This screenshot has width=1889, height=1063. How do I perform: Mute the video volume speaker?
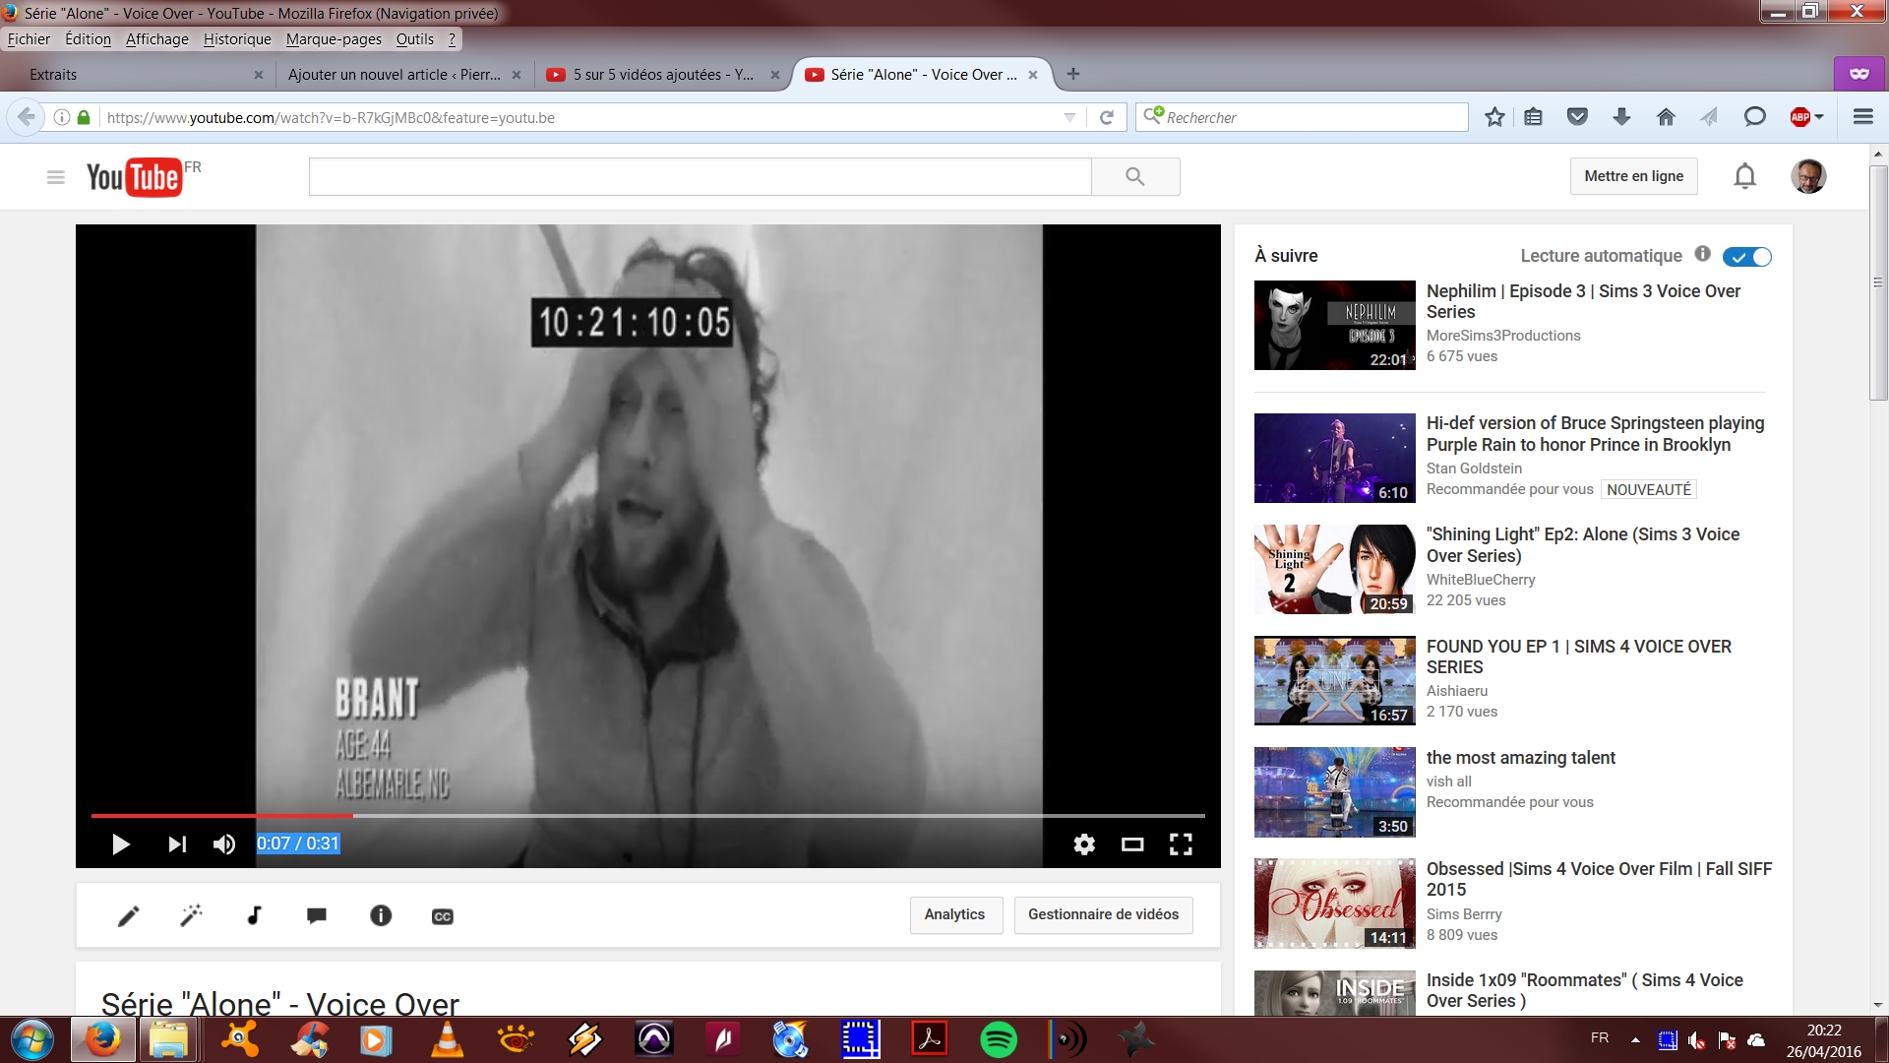224,844
